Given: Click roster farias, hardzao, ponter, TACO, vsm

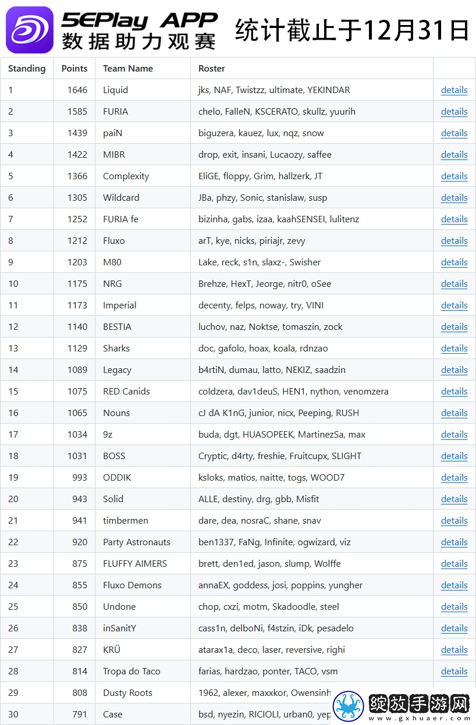Looking at the screenshot, I should point(268,671).
